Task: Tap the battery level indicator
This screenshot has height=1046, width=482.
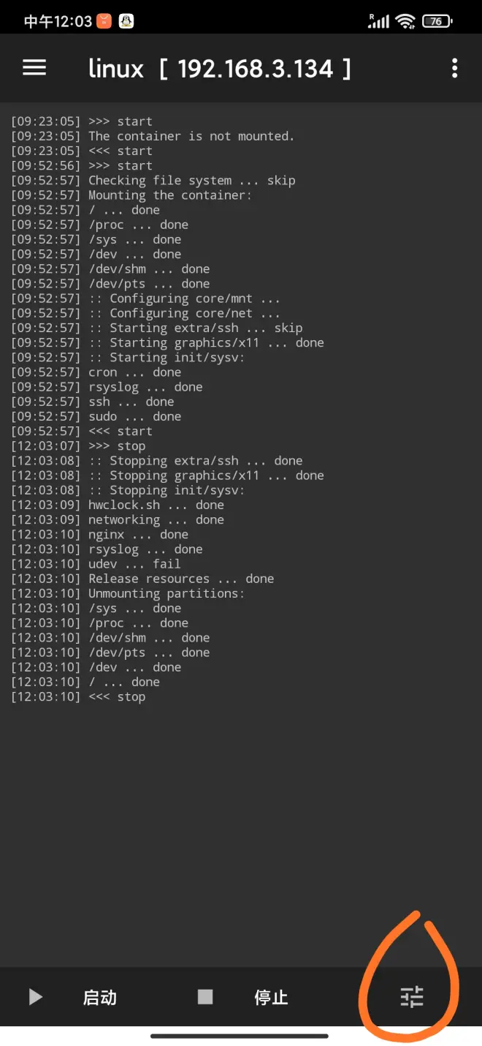Action: pos(435,21)
